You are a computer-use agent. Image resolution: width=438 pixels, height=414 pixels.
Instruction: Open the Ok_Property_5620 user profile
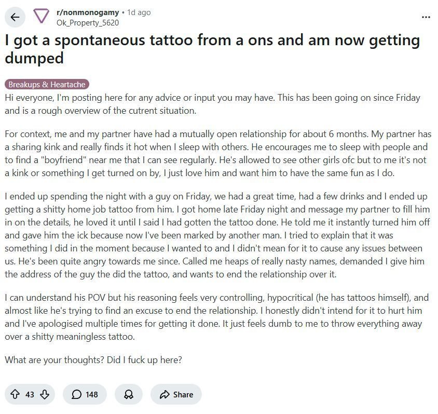[87, 22]
